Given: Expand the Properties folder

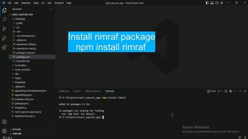Looking at the screenshot, I should [32, 82].
